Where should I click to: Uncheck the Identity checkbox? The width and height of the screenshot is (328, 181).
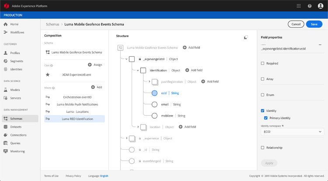click(x=262, y=111)
